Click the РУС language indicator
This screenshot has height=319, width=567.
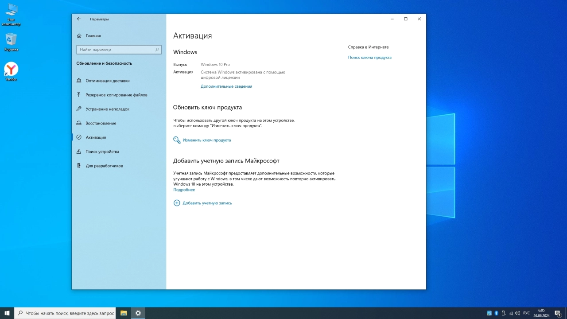click(x=526, y=313)
